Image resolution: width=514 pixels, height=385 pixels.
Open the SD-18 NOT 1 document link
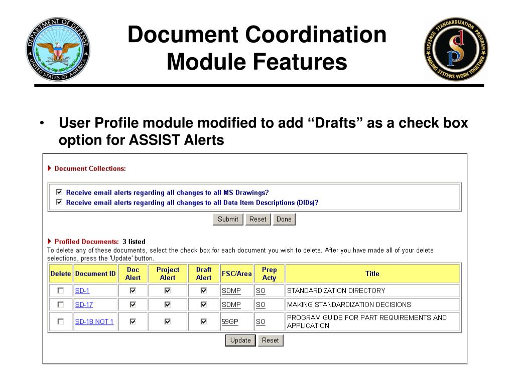(94, 322)
